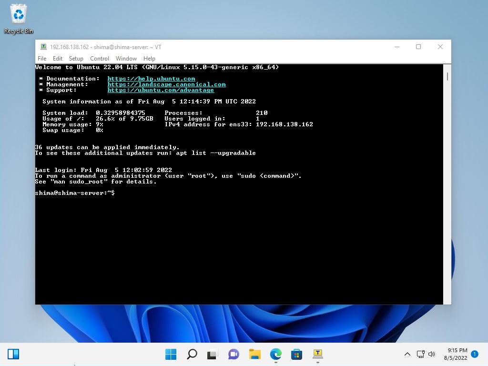Open the Chat (Teams) taskbar icon
Viewport: 488px width, 366px height.
[x=234, y=354]
